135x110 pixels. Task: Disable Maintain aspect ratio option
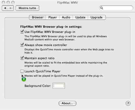[x=22, y=58]
